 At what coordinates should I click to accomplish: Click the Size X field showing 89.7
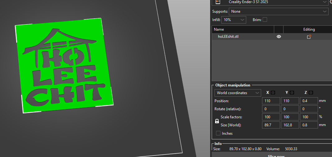[x=271, y=125]
